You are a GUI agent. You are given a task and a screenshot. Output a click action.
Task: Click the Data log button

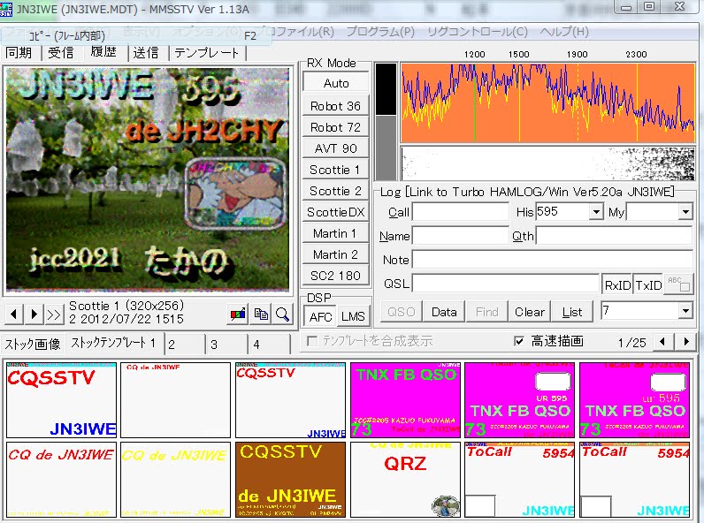pos(444,312)
